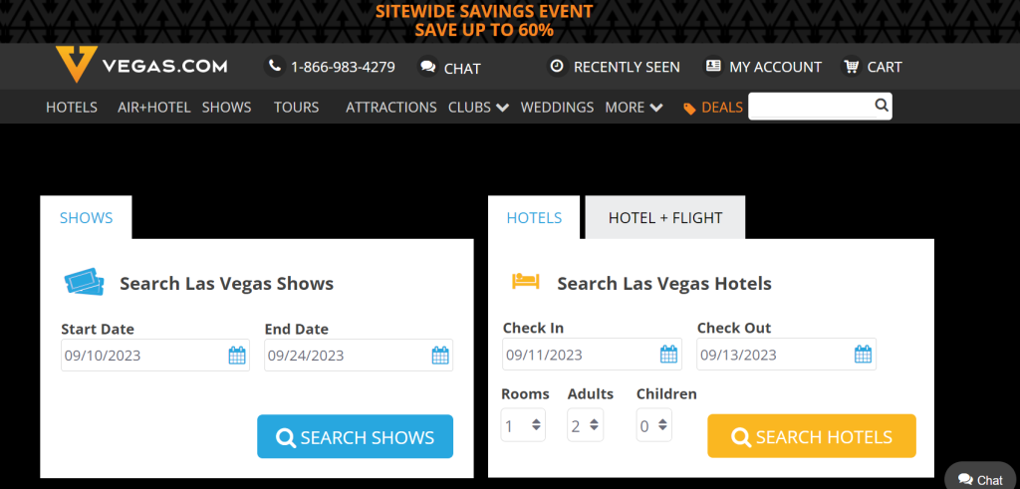This screenshot has height=489, width=1020.
Task: Open calendar picker for Check In
Action: [669, 355]
